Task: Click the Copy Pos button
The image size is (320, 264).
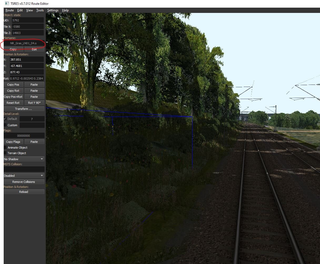Action: tap(13, 85)
